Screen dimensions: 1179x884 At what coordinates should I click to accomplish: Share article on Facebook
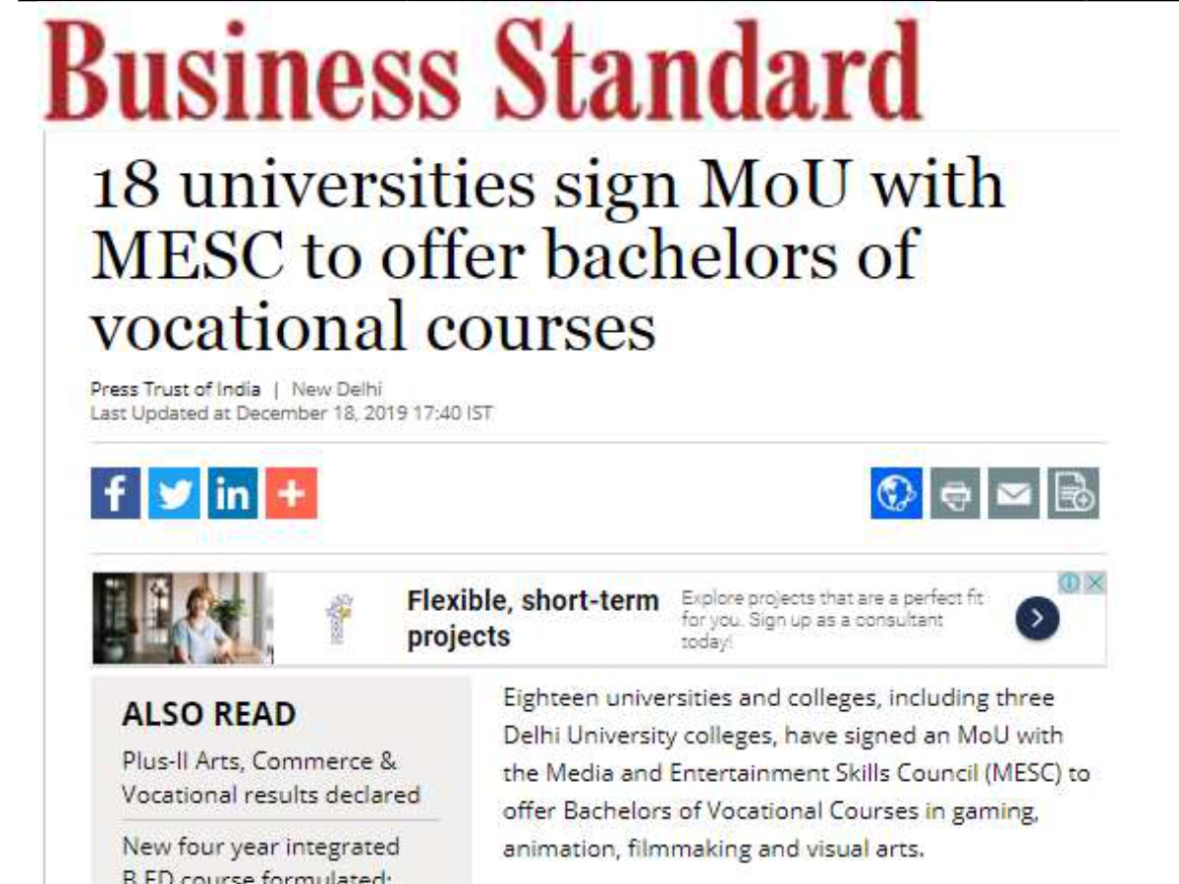coord(116,493)
